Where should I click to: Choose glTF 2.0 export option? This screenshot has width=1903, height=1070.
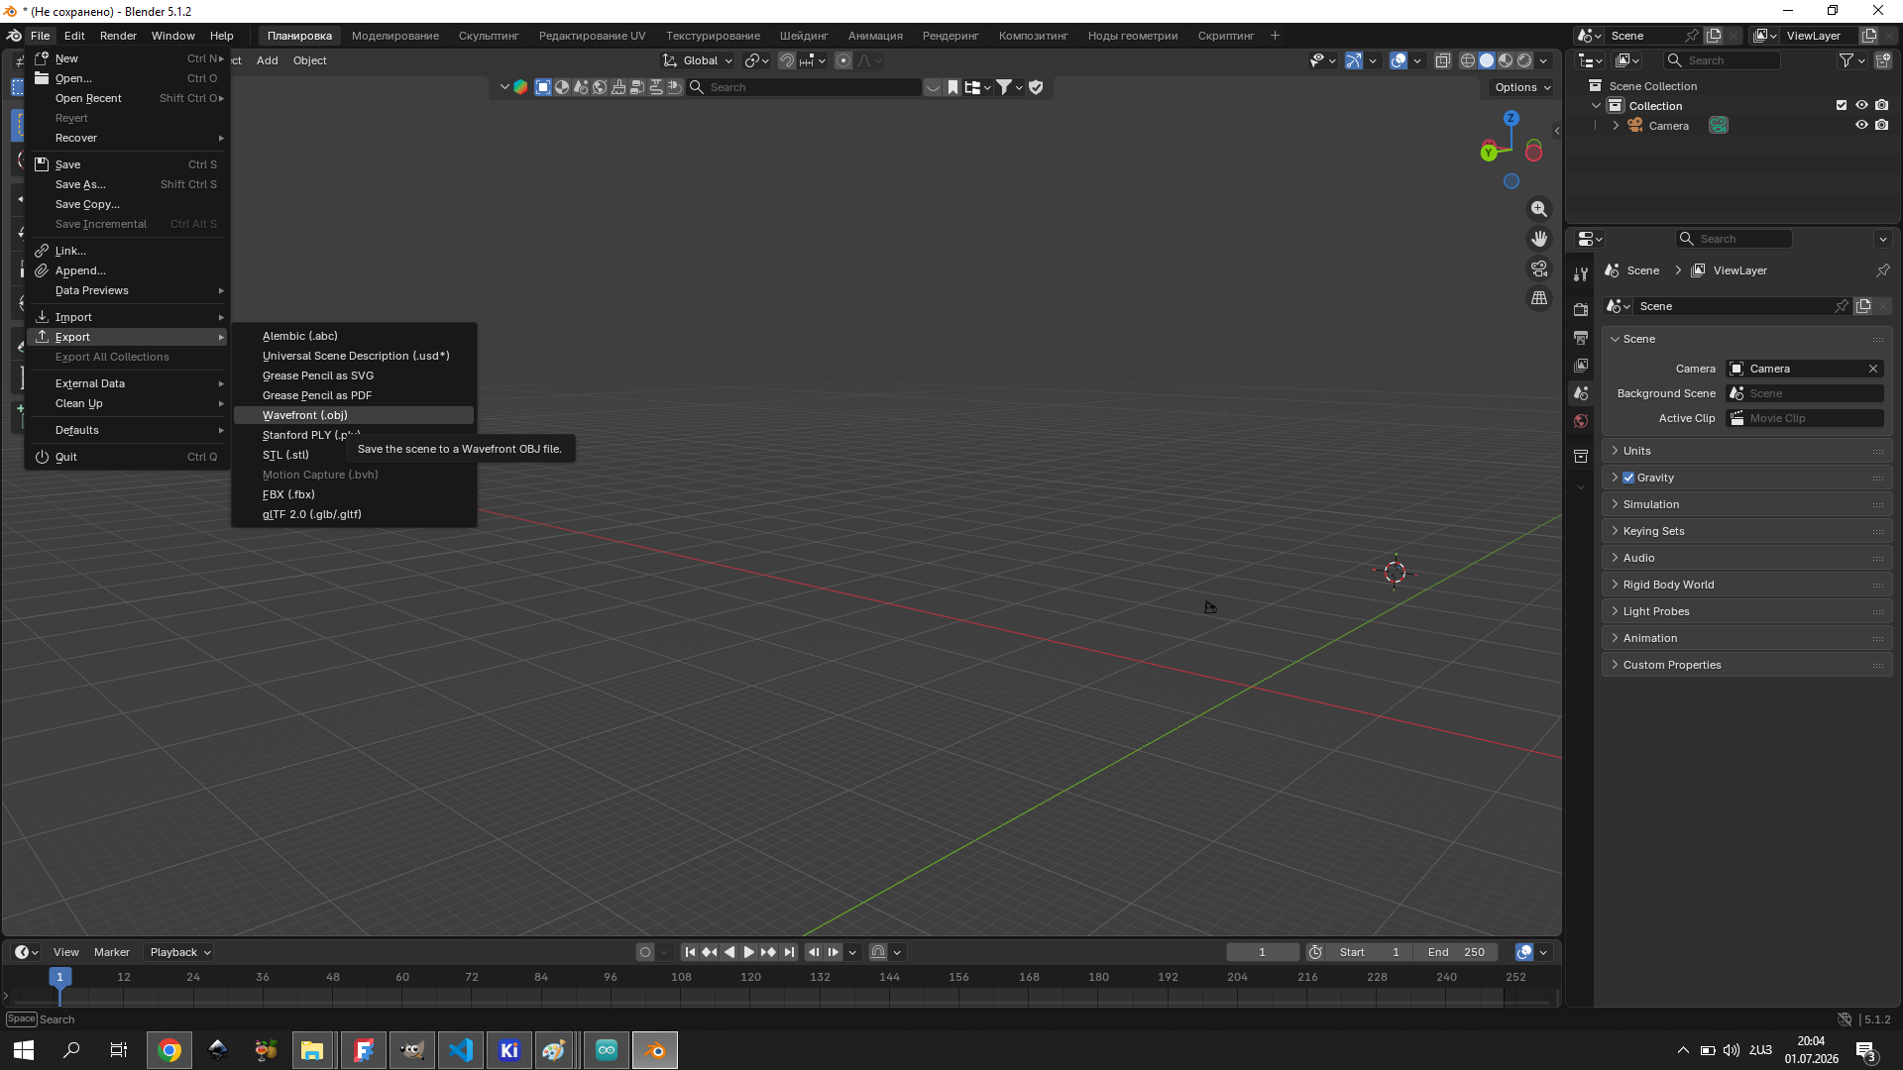pyautogui.click(x=354, y=514)
